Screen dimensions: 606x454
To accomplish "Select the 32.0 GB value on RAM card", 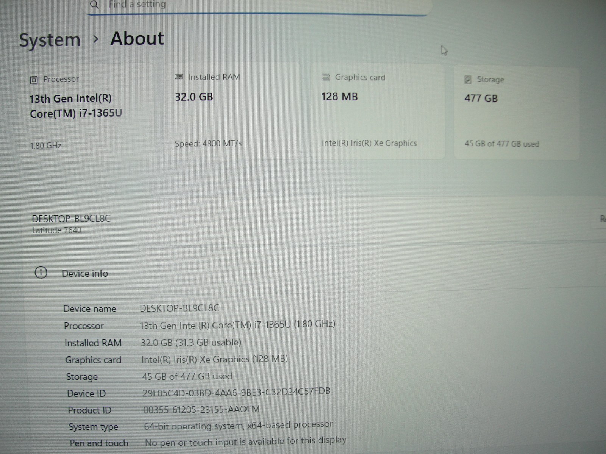I will coord(194,97).
